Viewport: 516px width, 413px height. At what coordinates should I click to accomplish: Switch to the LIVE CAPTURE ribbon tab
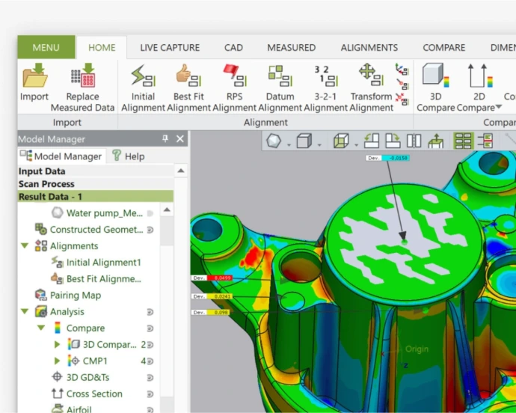(169, 48)
